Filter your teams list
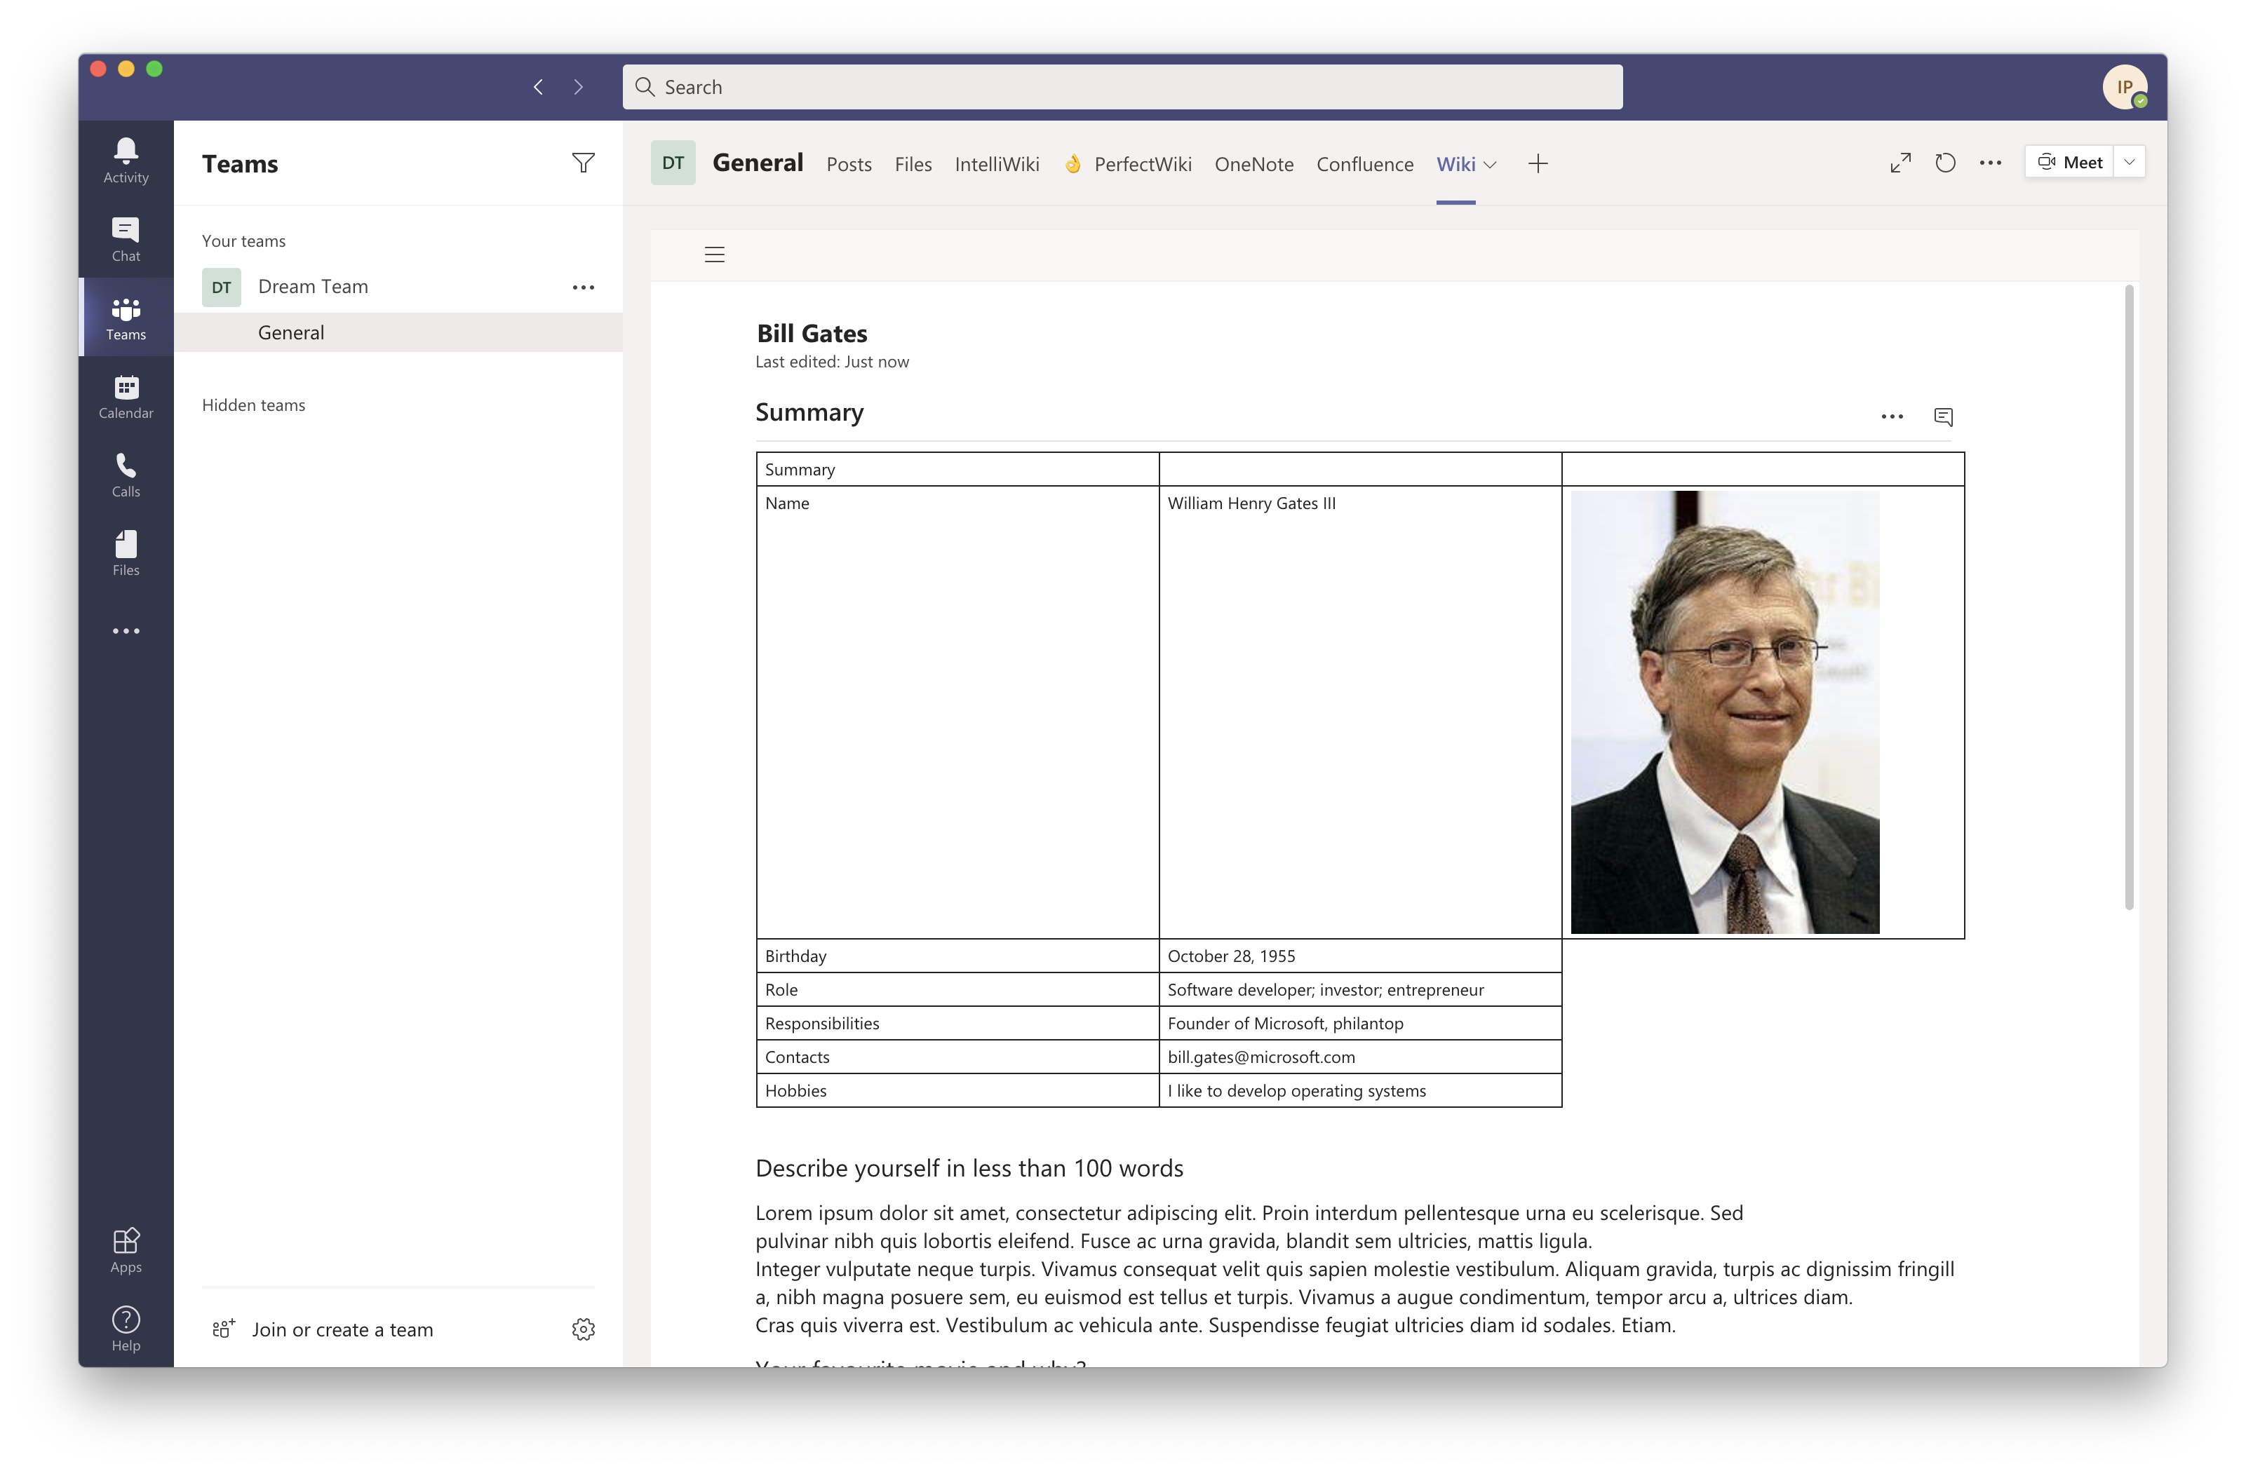This screenshot has width=2246, height=1471. pos(583,162)
